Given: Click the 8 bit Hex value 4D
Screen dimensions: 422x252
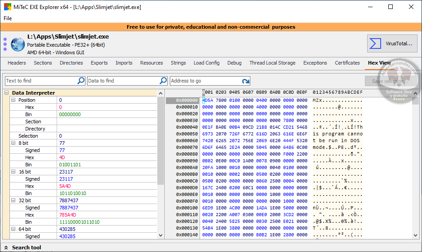Looking at the screenshot, I should point(62,157).
